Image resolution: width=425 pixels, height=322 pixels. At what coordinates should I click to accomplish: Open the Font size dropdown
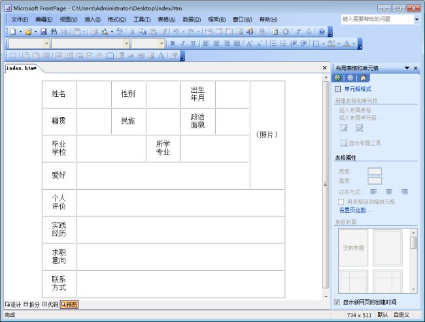[x=161, y=43]
